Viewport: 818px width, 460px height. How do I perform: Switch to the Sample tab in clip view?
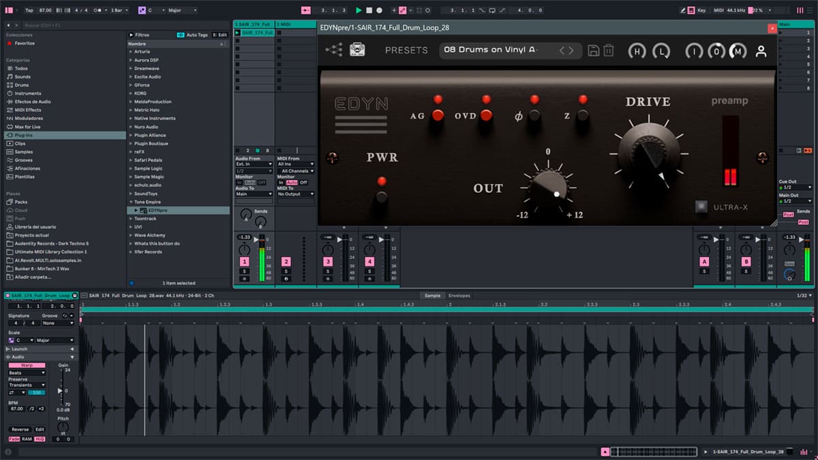(432, 296)
